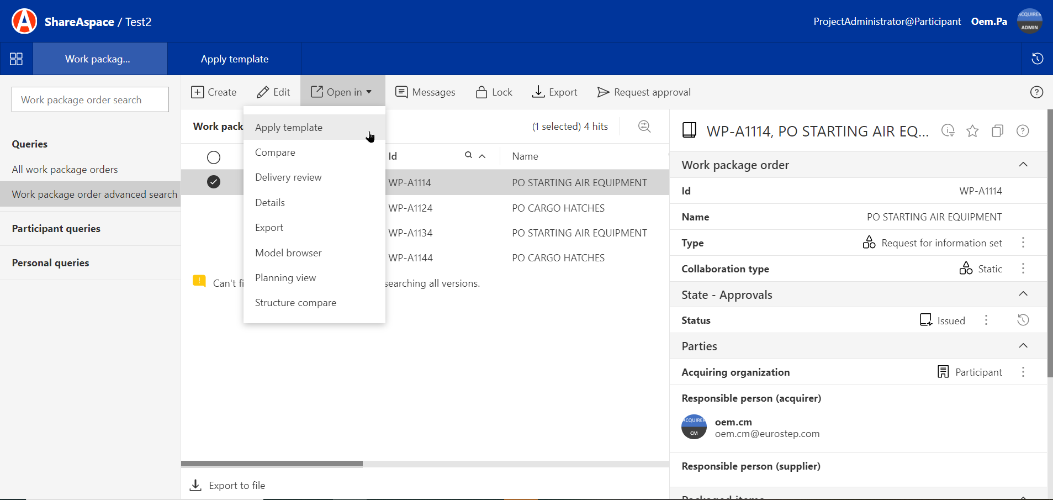Collapse the State - Approvals section

point(1023,294)
